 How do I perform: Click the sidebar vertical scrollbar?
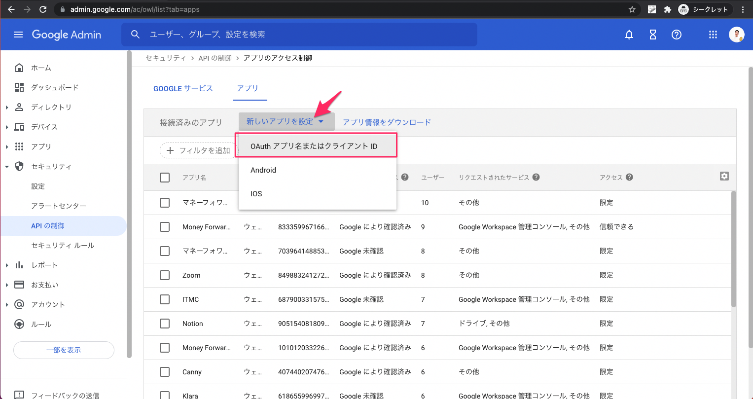click(x=129, y=203)
